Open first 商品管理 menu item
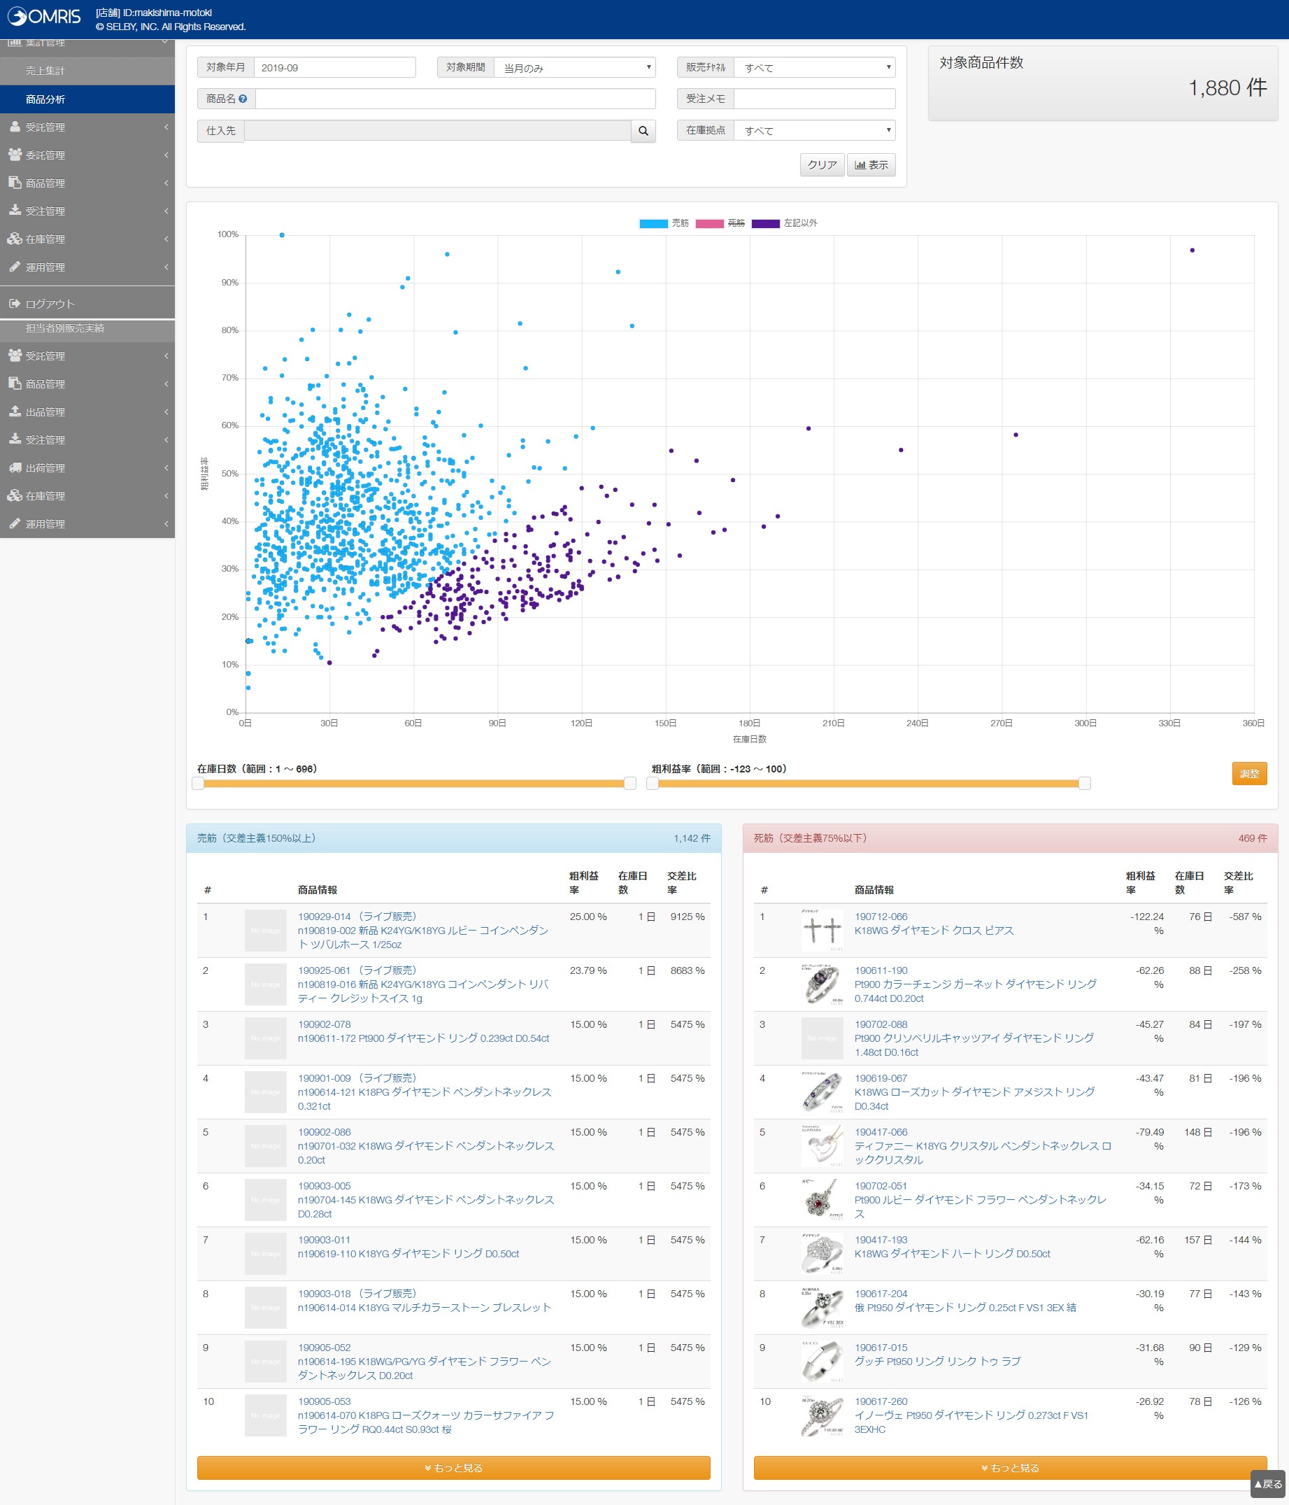Screen dimensions: 1289x1505 [x=87, y=183]
